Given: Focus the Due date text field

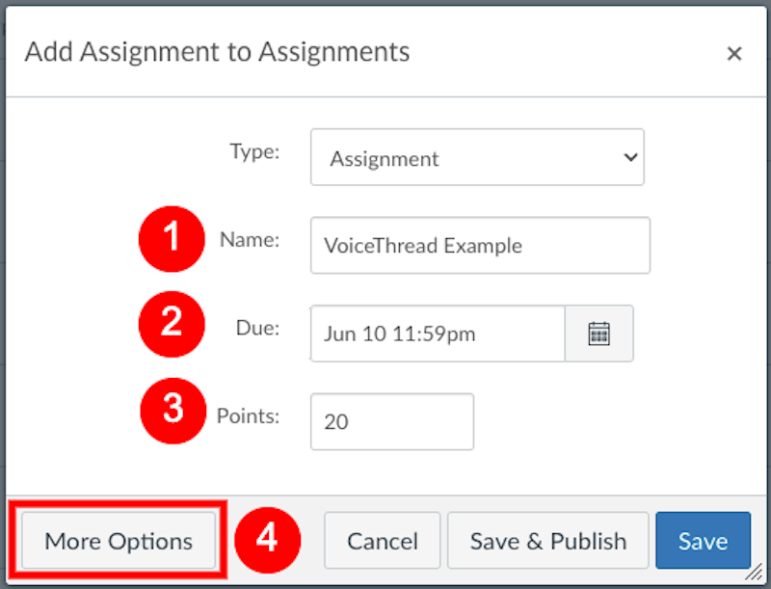Looking at the screenshot, I should coord(437,334).
